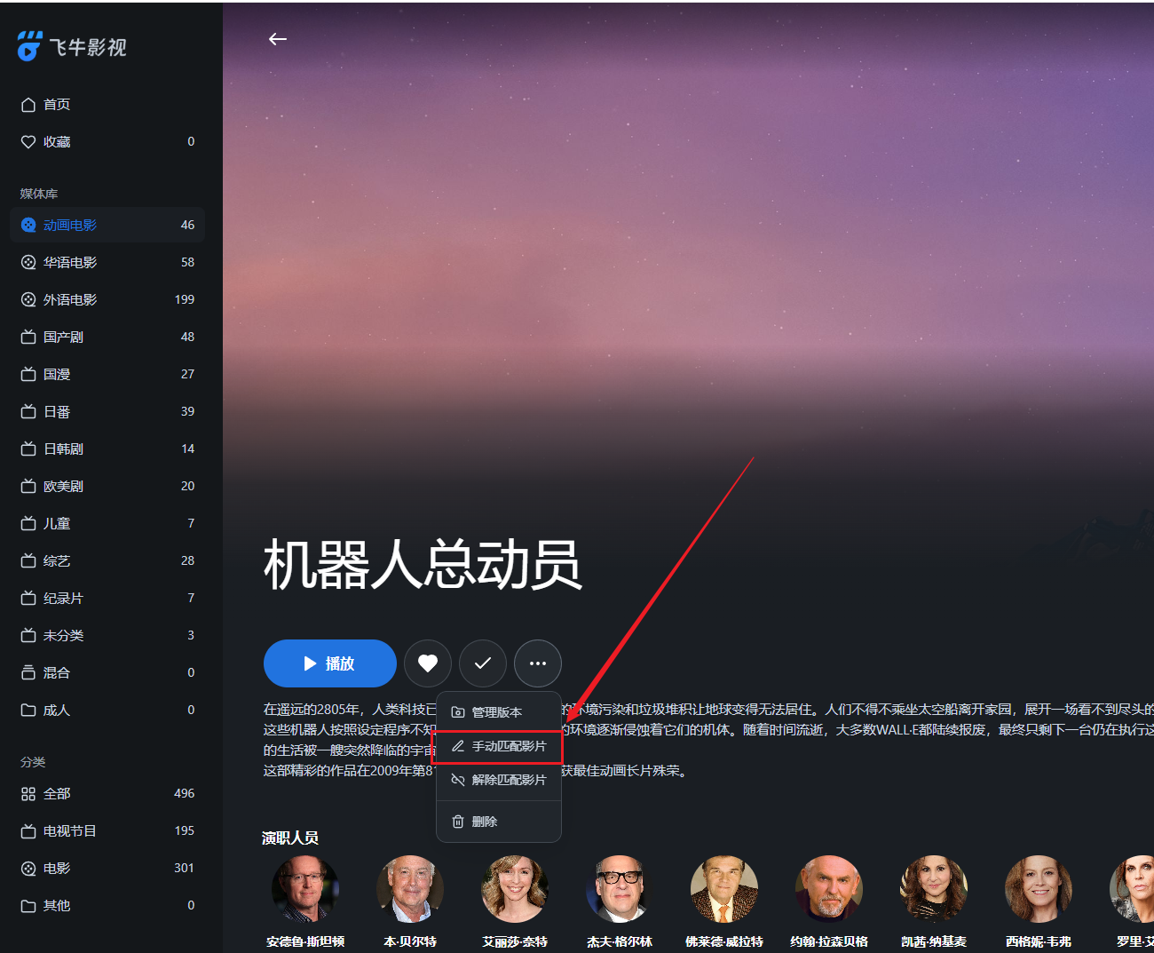Choose 管理版本 from the menu
Screen dimensions: 1154x953
click(499, 712)
